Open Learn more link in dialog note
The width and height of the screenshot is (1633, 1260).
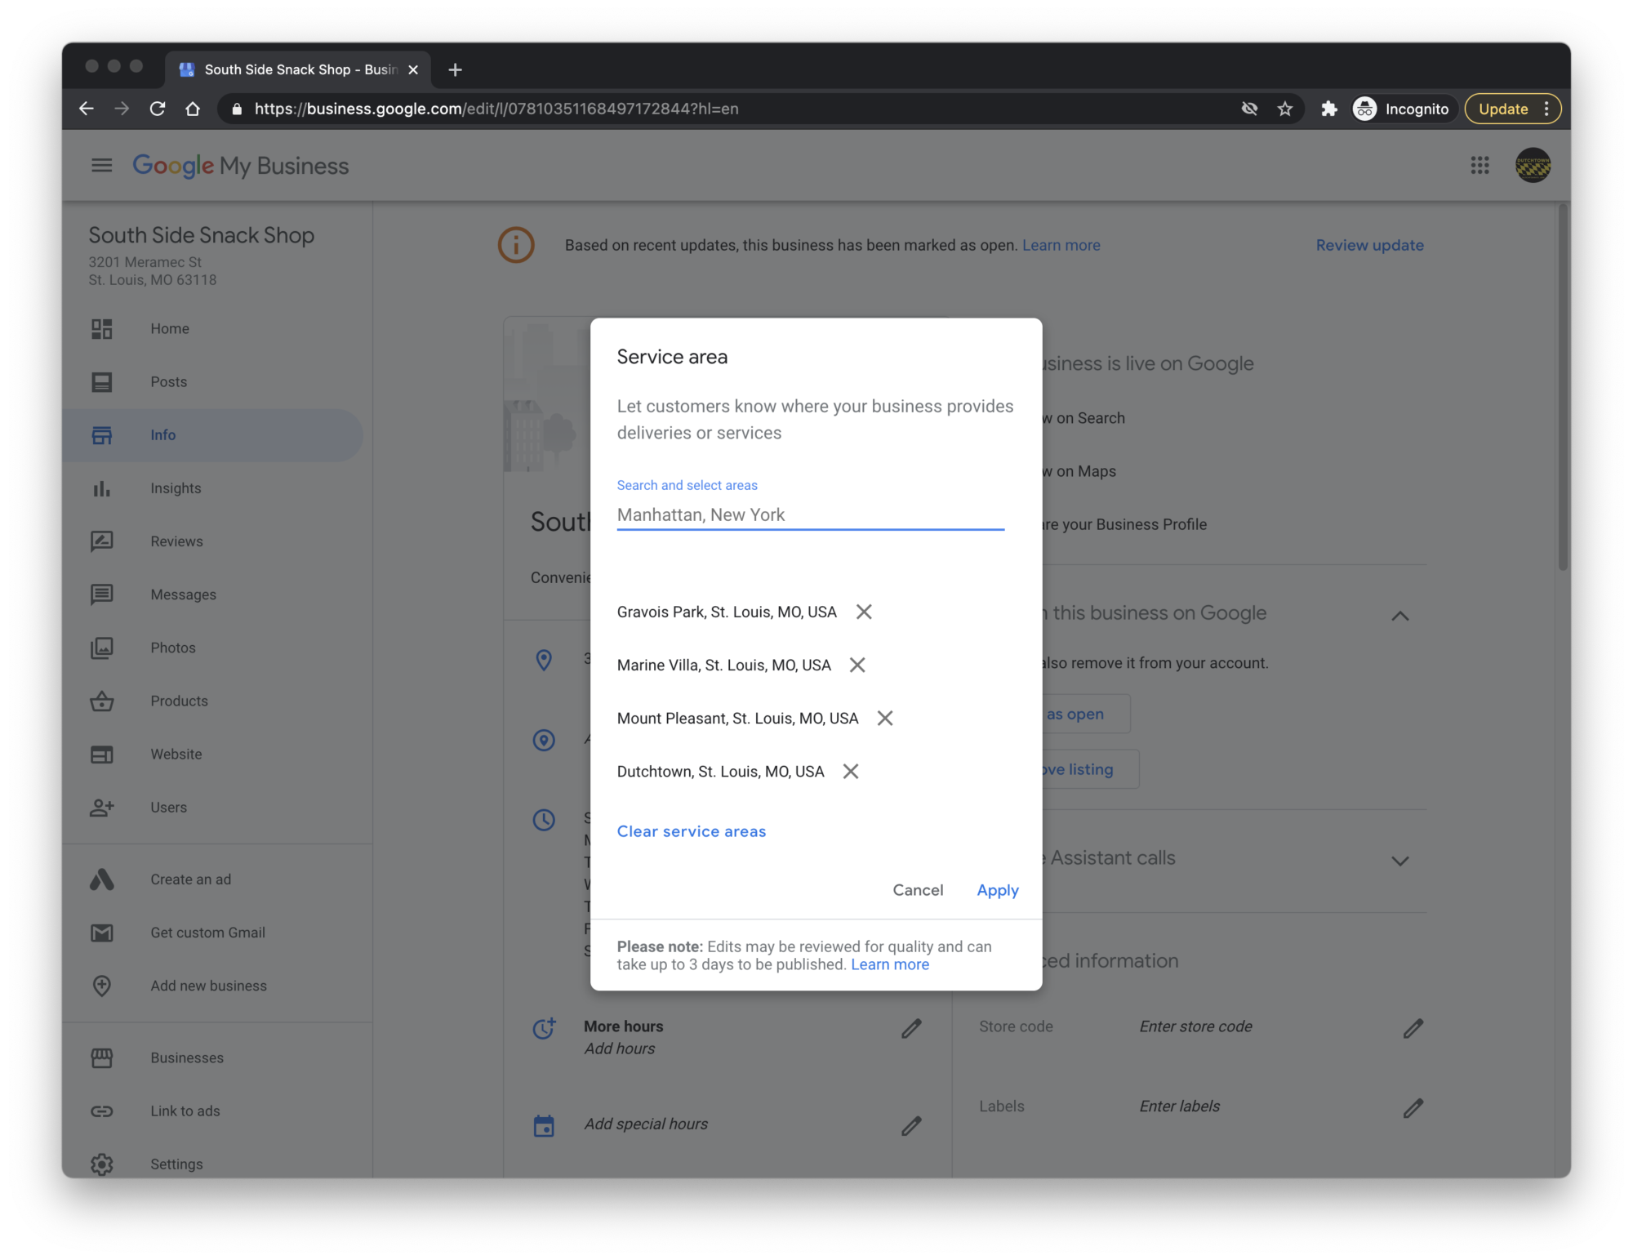point(890,964)
